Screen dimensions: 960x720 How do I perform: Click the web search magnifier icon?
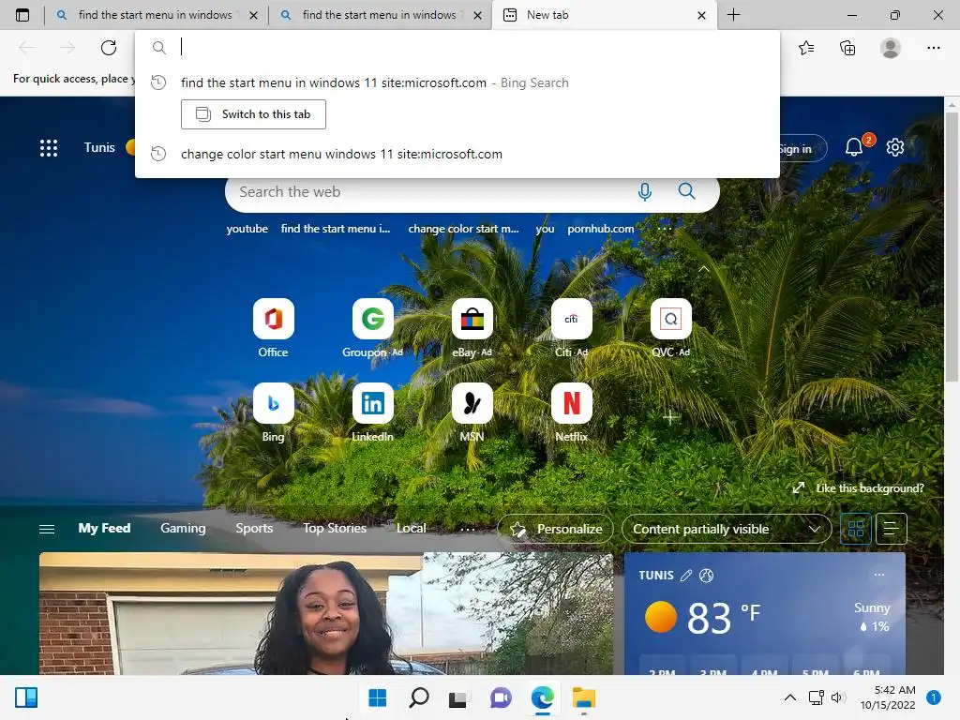(x=687, y=191)
